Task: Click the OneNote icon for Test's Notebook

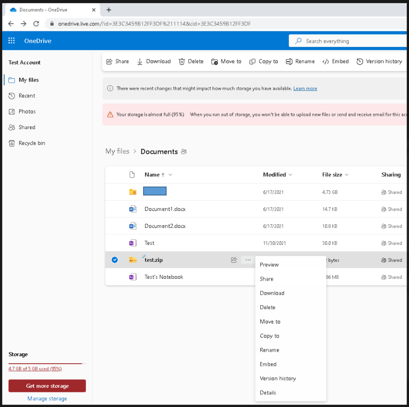Action: pyautogui.click(x=133, y=277)
